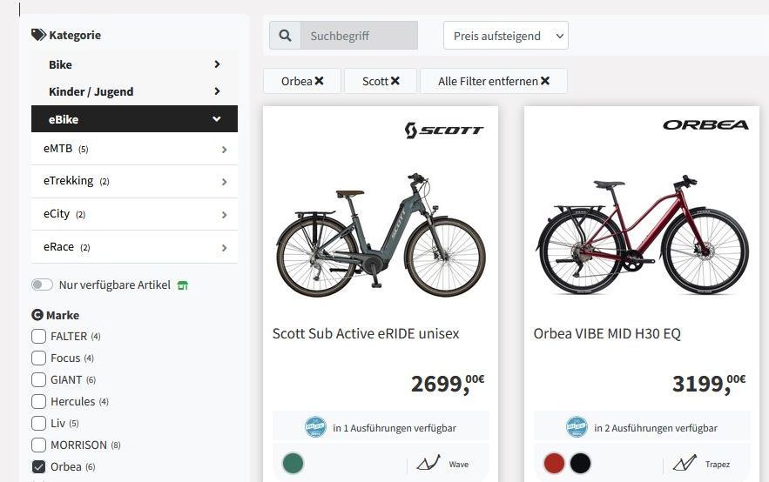Screen dimensions: 769x482
Task: Enable Nur verfügbare Artikel switch
Action: [42, 285]
